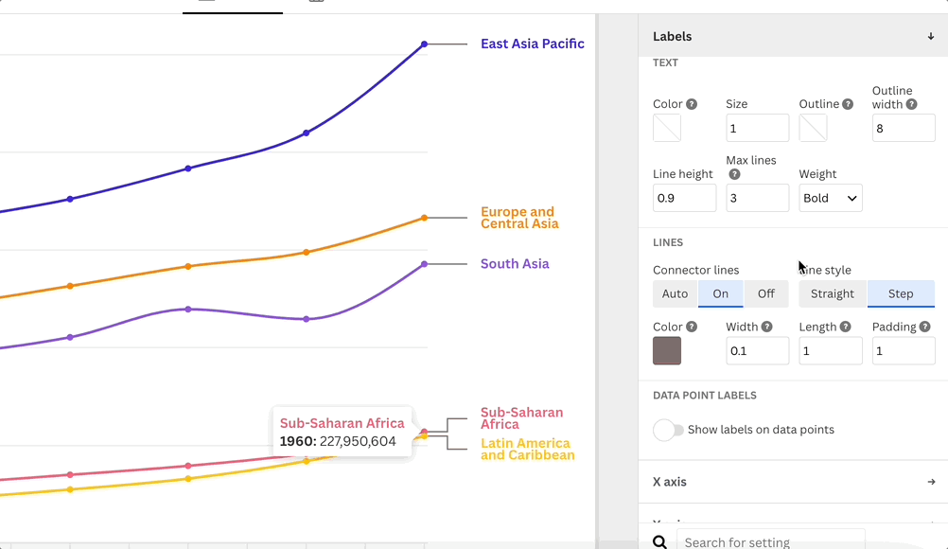Click the Padding help icon

pos(924,327)
